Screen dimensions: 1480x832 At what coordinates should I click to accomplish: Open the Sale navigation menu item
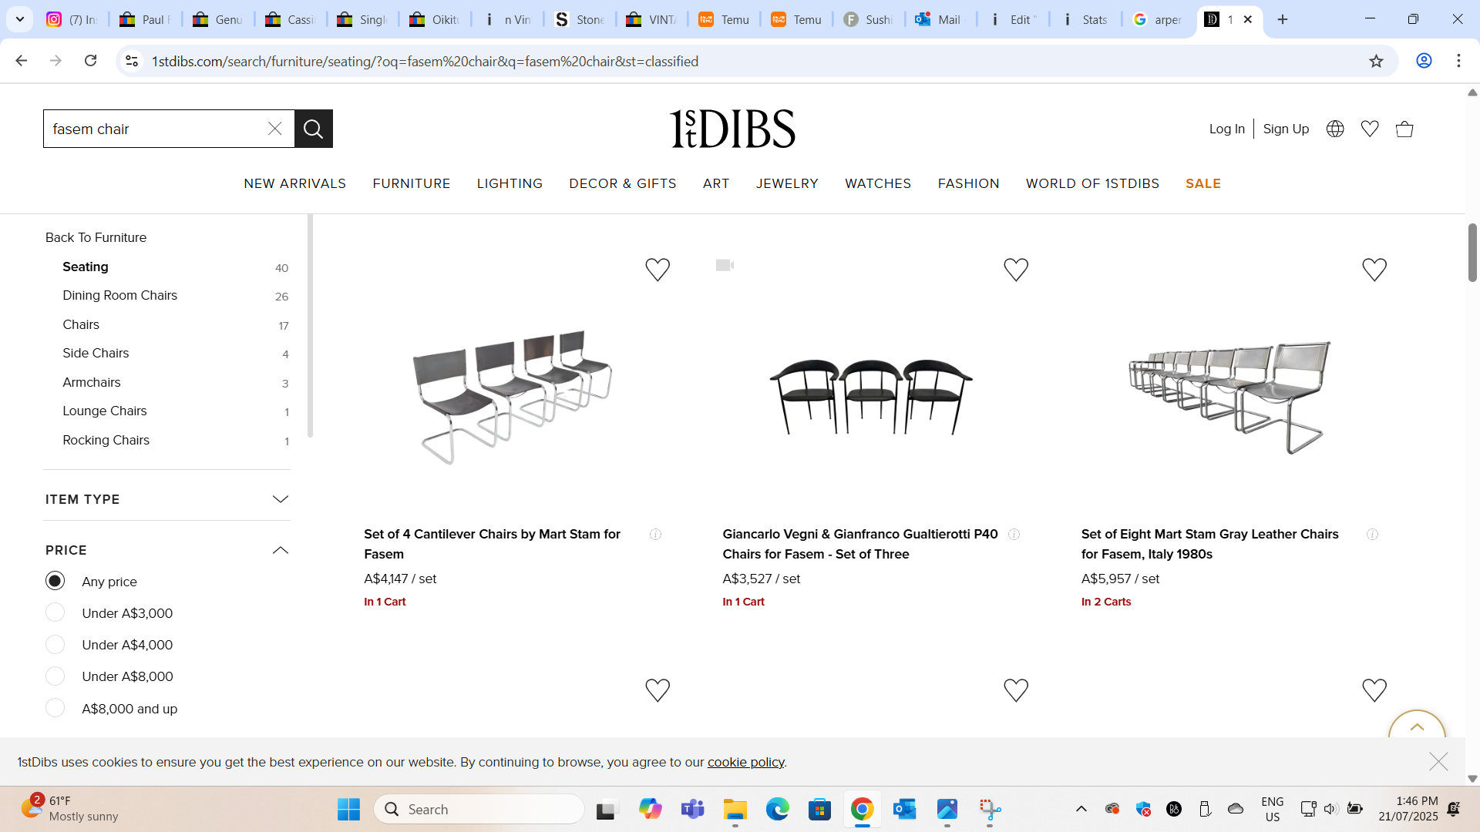pyautogui.click(x=1202, y=183)
